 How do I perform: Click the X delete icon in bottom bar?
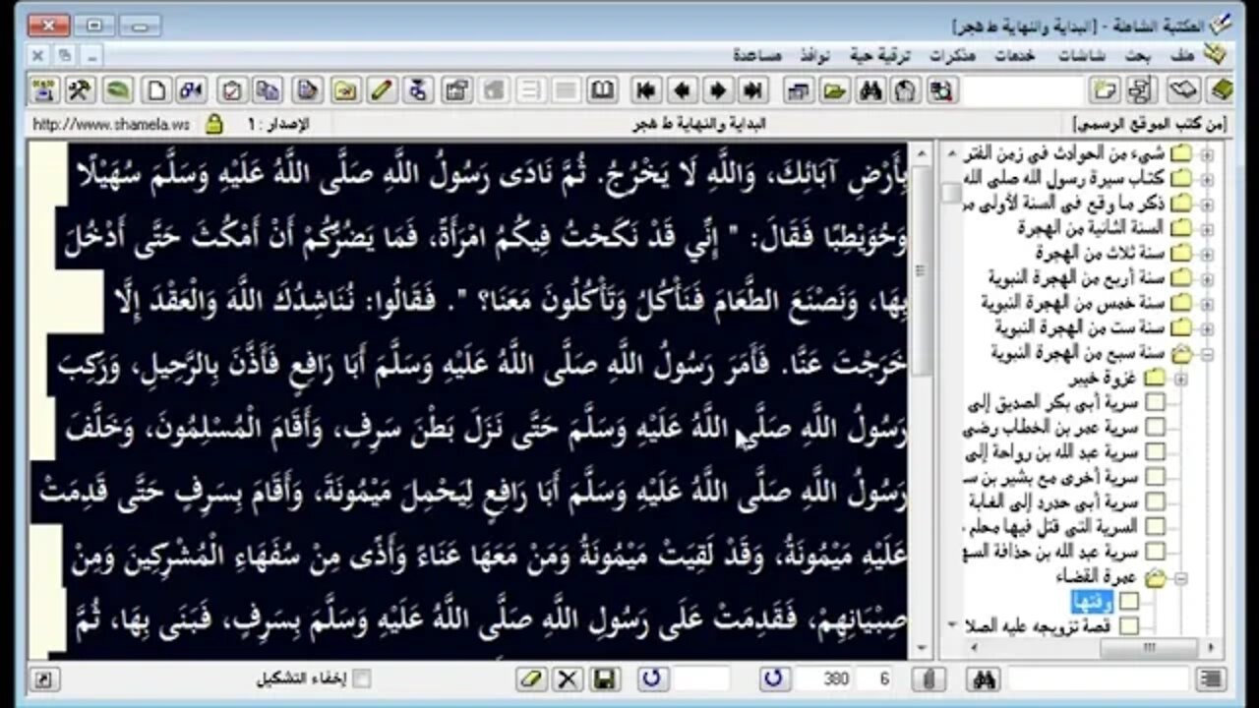pos(567,678)
